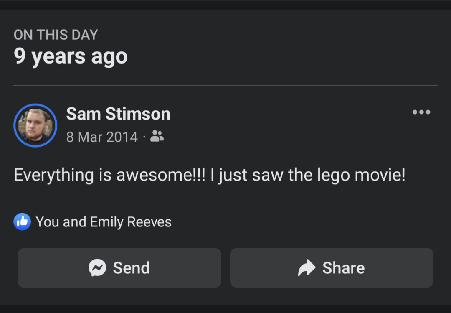Click the share arrow icon

point(307,267)
